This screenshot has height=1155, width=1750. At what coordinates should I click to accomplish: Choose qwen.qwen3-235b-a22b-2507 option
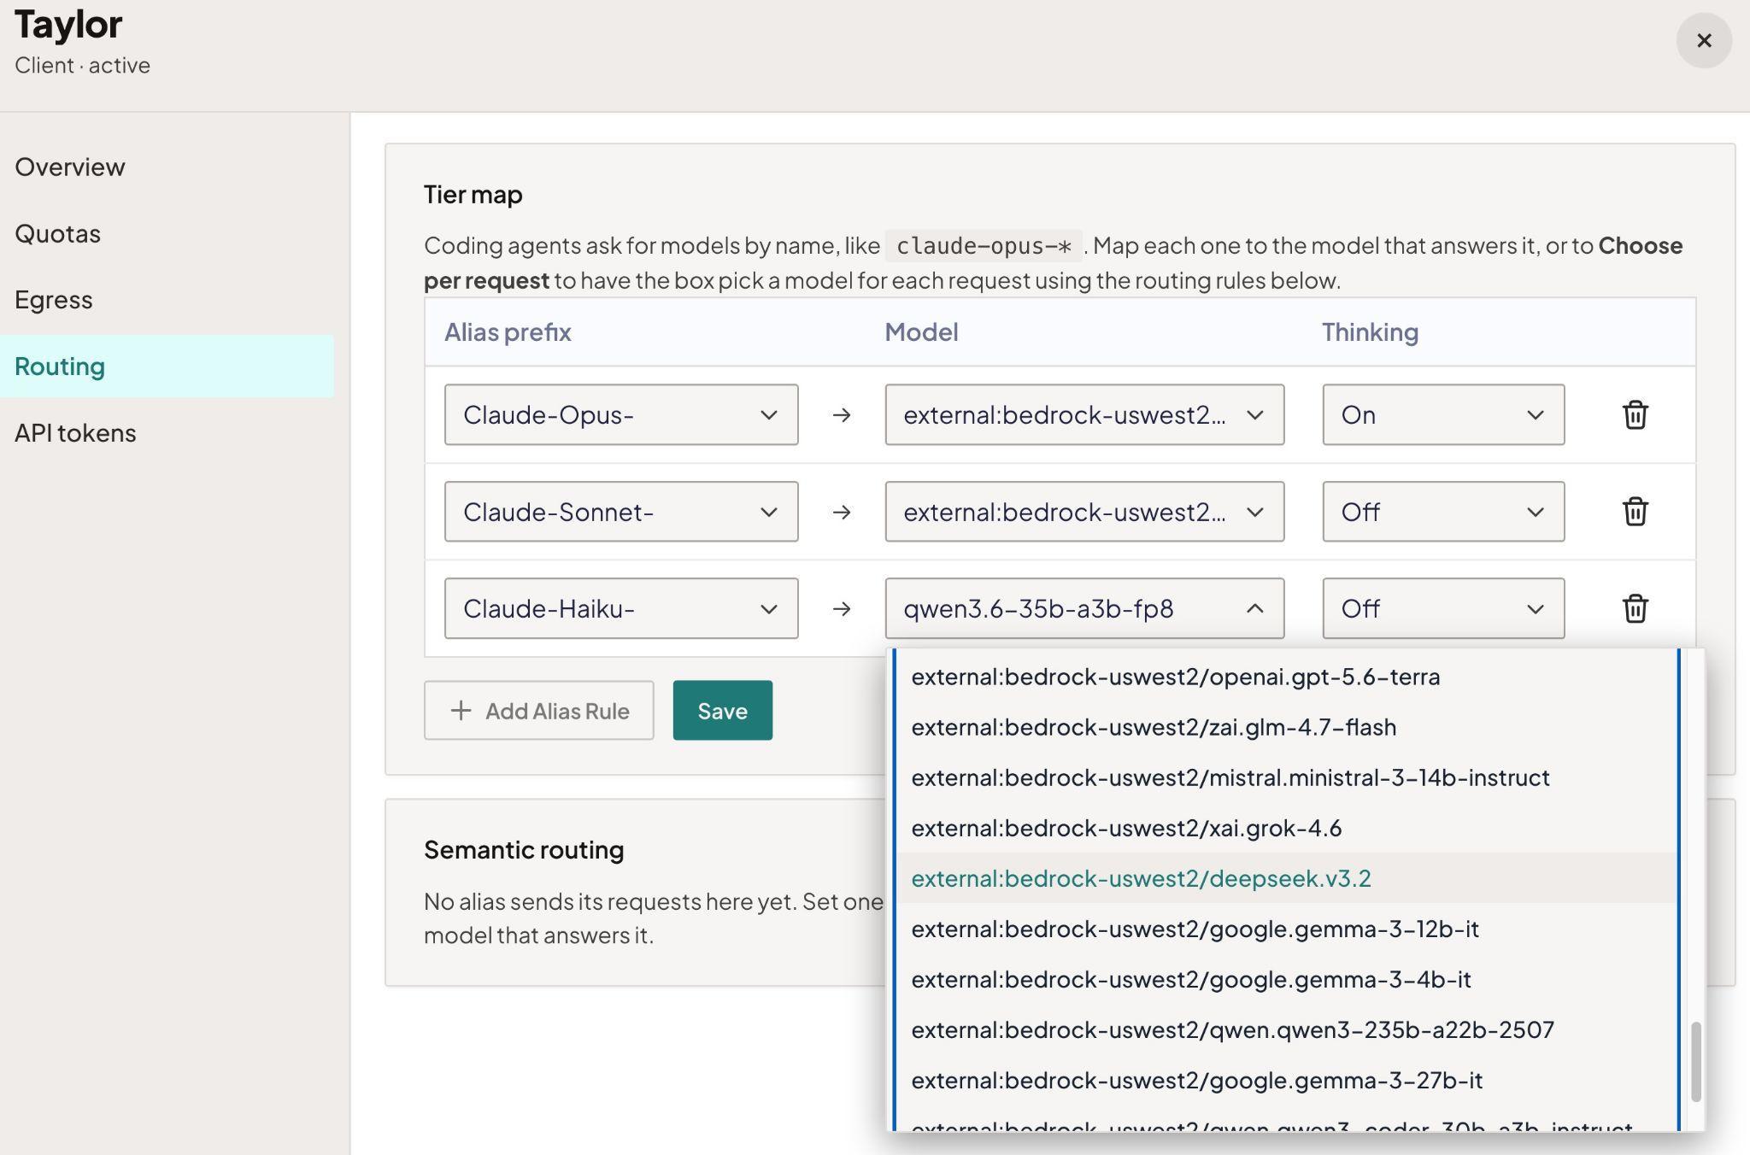(x=1287, y=1029)
